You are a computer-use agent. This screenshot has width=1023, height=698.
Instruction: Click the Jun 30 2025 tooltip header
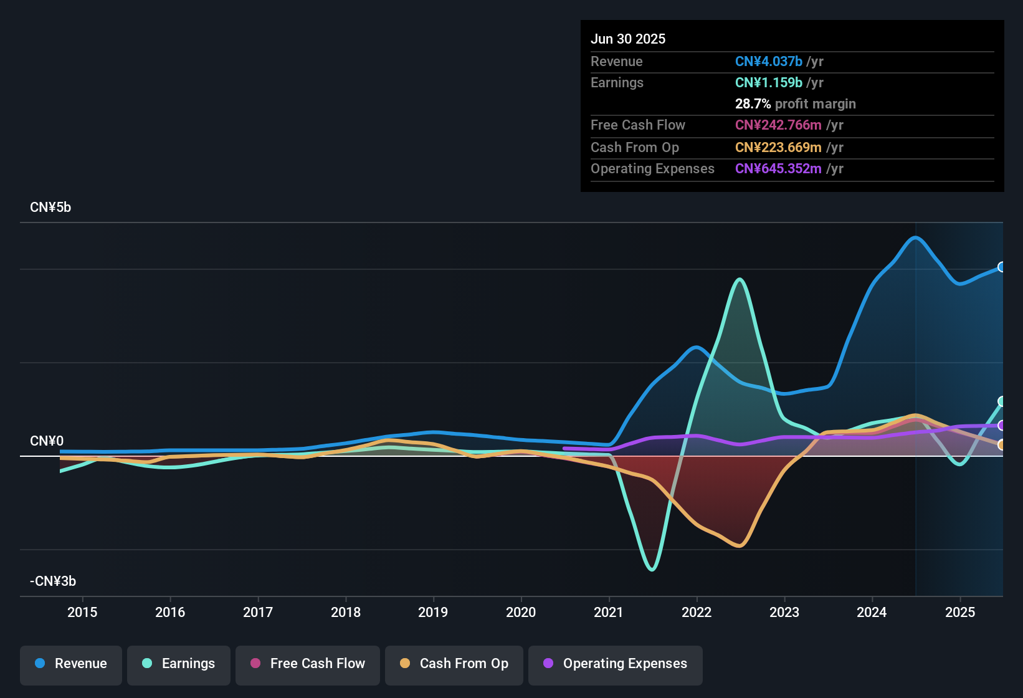pos(628,39)
